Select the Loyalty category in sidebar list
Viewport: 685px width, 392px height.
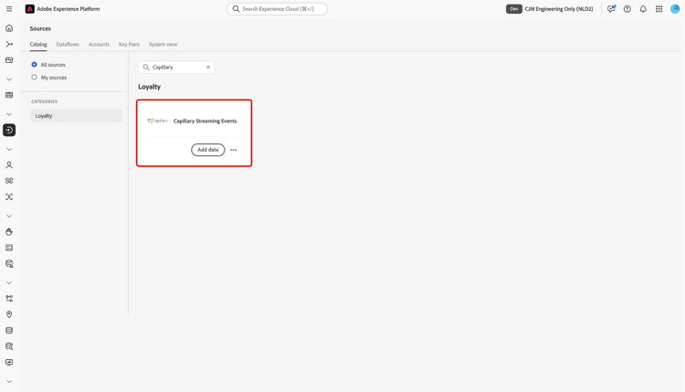pos(77,116)
